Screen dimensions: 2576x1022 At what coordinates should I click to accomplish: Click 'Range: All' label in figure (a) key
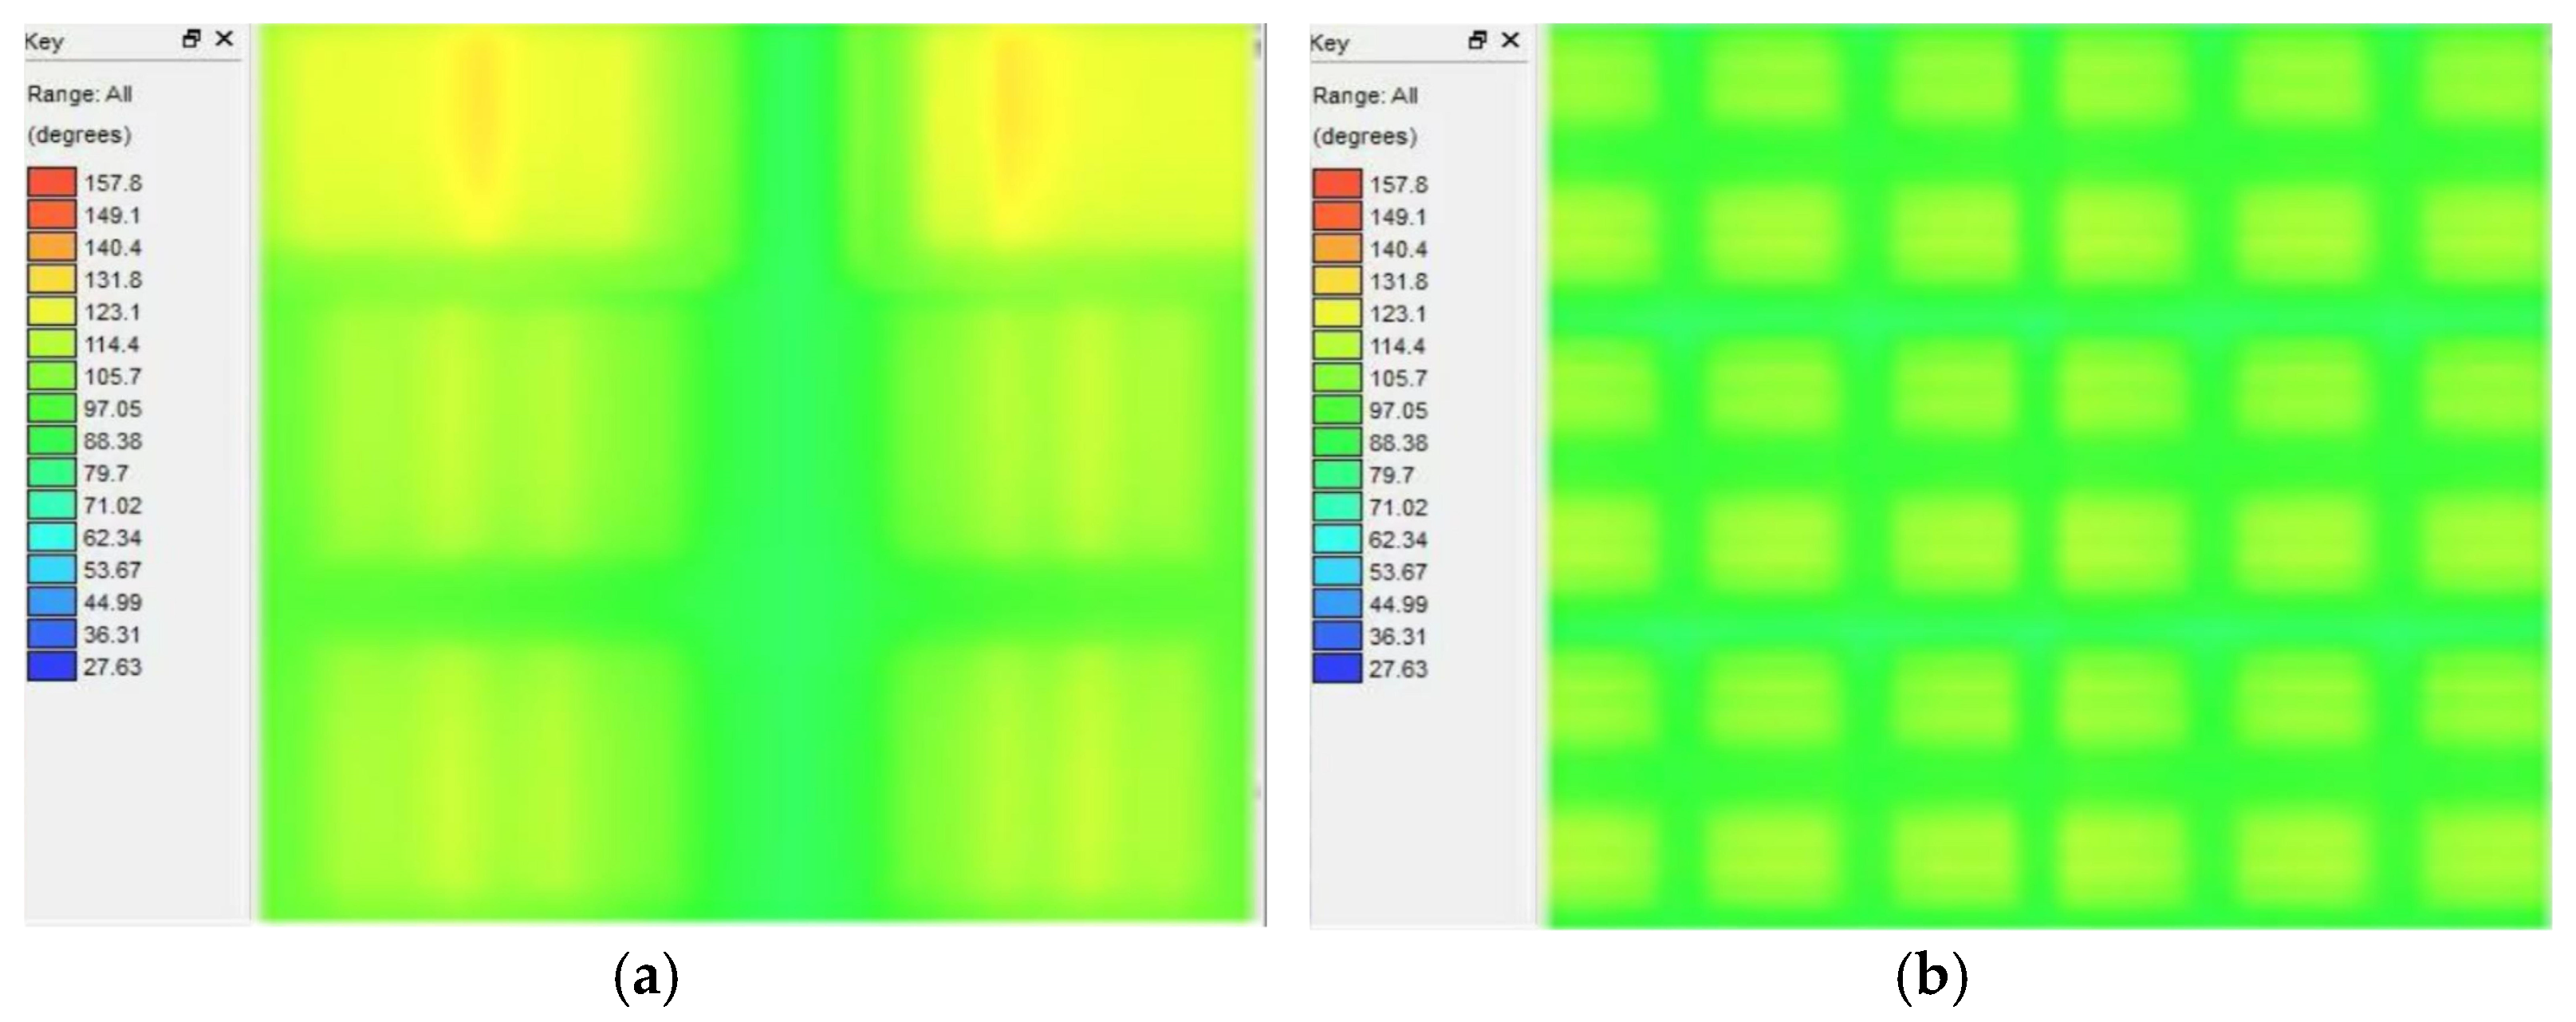(x=79, y=94)
